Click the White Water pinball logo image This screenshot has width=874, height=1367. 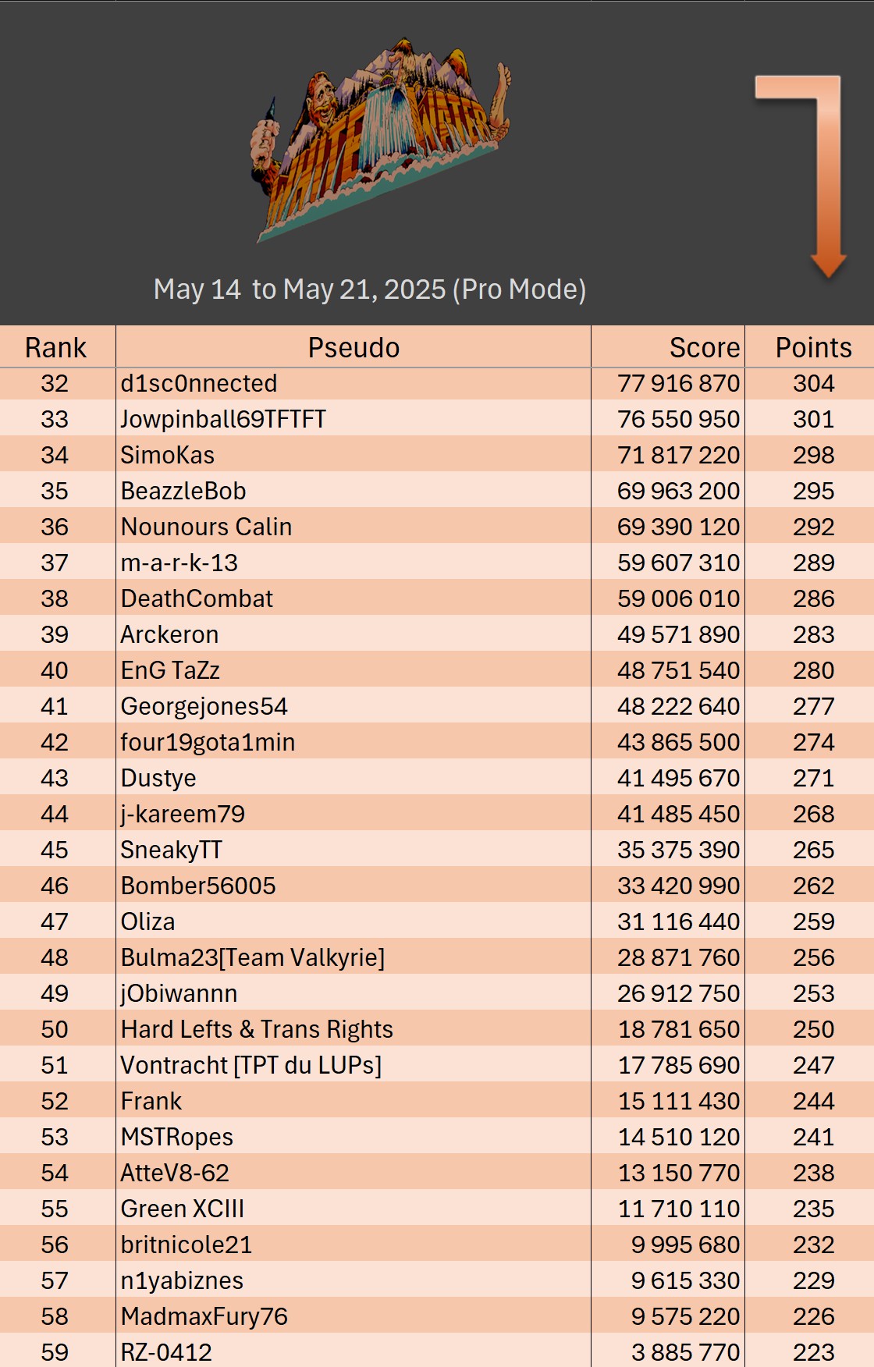379,139
